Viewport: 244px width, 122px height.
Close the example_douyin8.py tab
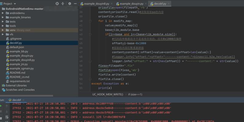[112, 4]
